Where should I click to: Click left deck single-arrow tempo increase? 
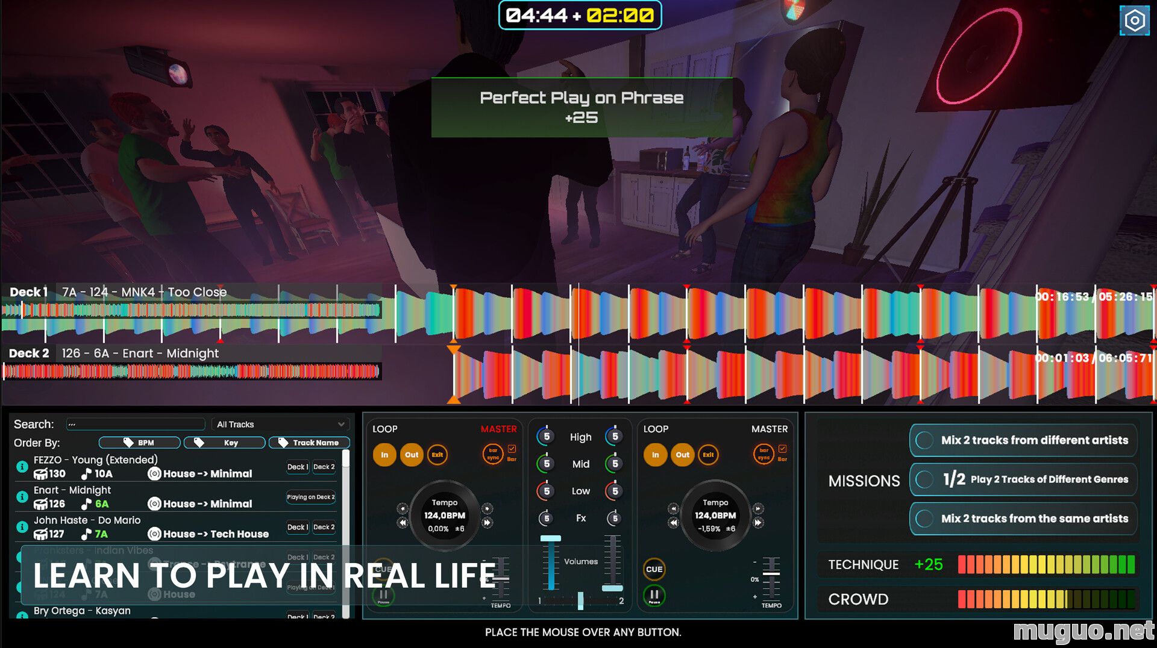(x=487, y=509)
